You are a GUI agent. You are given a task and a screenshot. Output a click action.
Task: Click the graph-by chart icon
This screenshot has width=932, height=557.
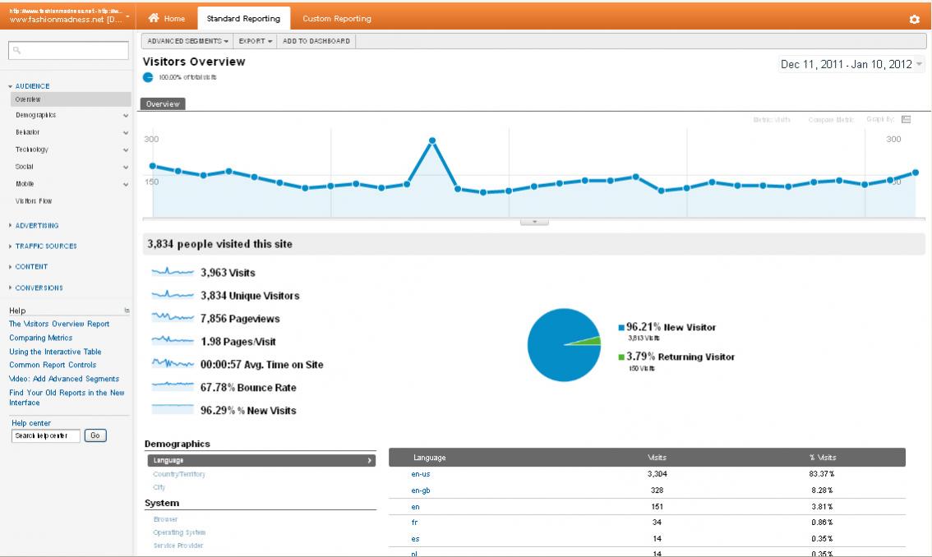tap(906, 119)
